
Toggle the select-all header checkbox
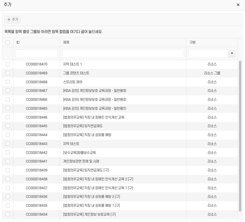point(7,43)
